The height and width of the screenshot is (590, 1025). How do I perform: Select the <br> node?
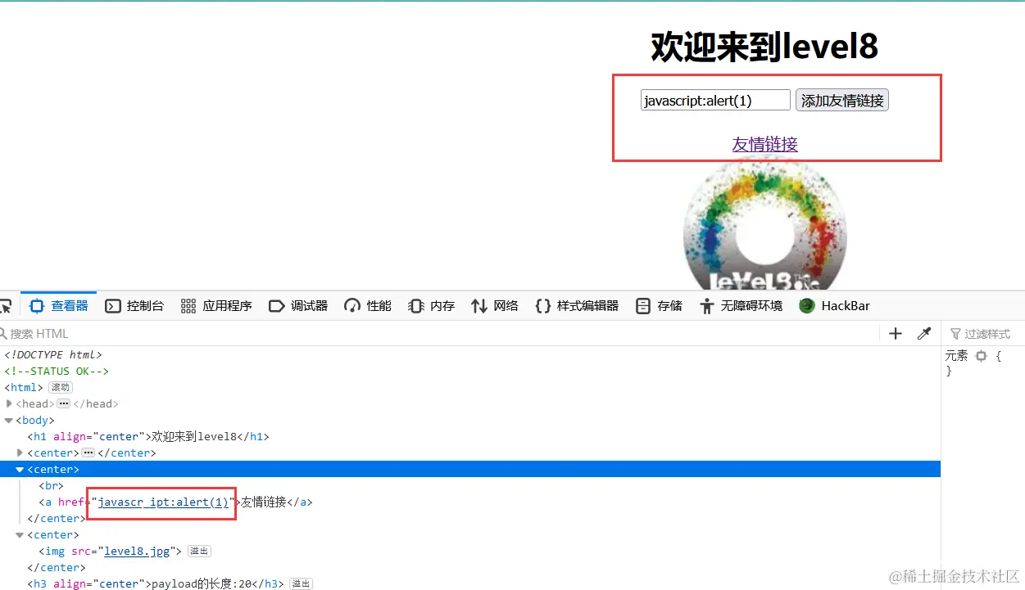coord(51,485)
